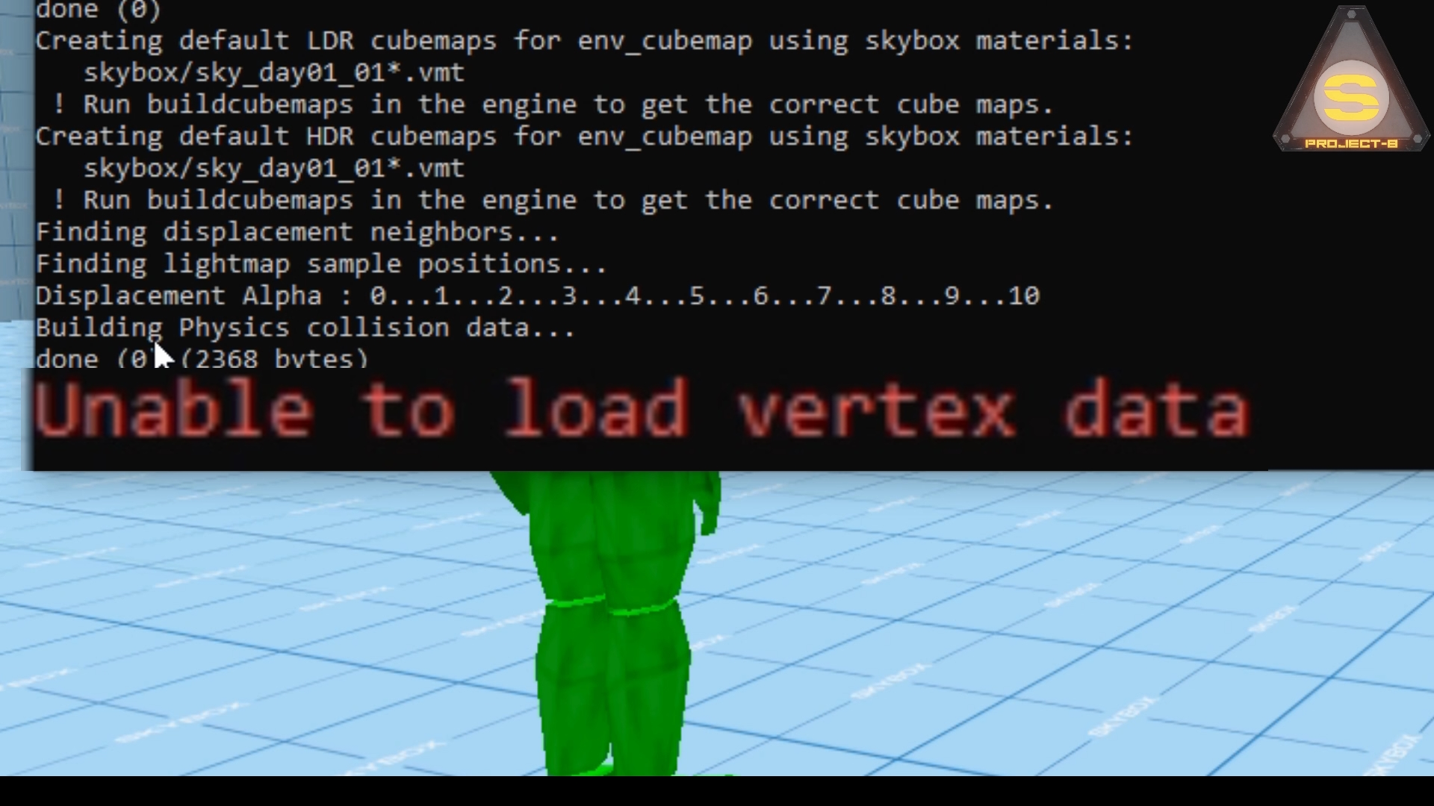The width and height of the screenshot is (1434, 806).
Task: Expand the HDR cubemap skybox material path
Action: 273,167
